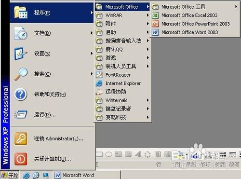The height and width of the screenshot is (179, 241).
Task: Click the Insert WordArt slanted A icon
Action: (x=138, y=154)
